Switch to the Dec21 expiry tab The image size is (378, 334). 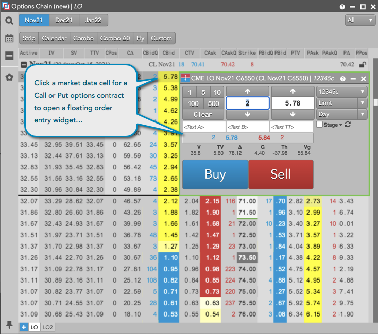pos(64,20)
